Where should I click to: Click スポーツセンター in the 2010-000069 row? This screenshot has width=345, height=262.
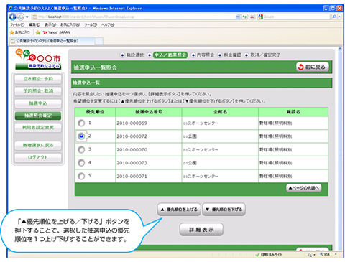pos(201,123)
